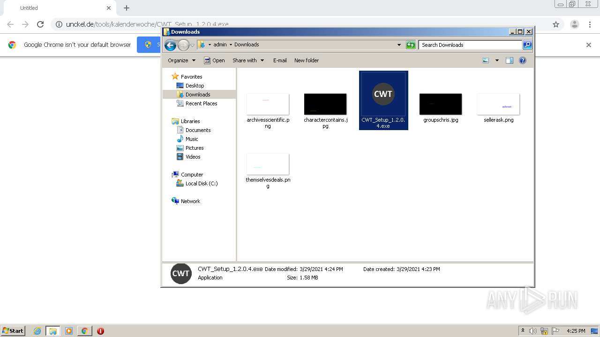Image resolution: width=600 pixels, height=337 pixels.
Task: Refresh the Downloads folder view
Action: (x=411, y=45)
